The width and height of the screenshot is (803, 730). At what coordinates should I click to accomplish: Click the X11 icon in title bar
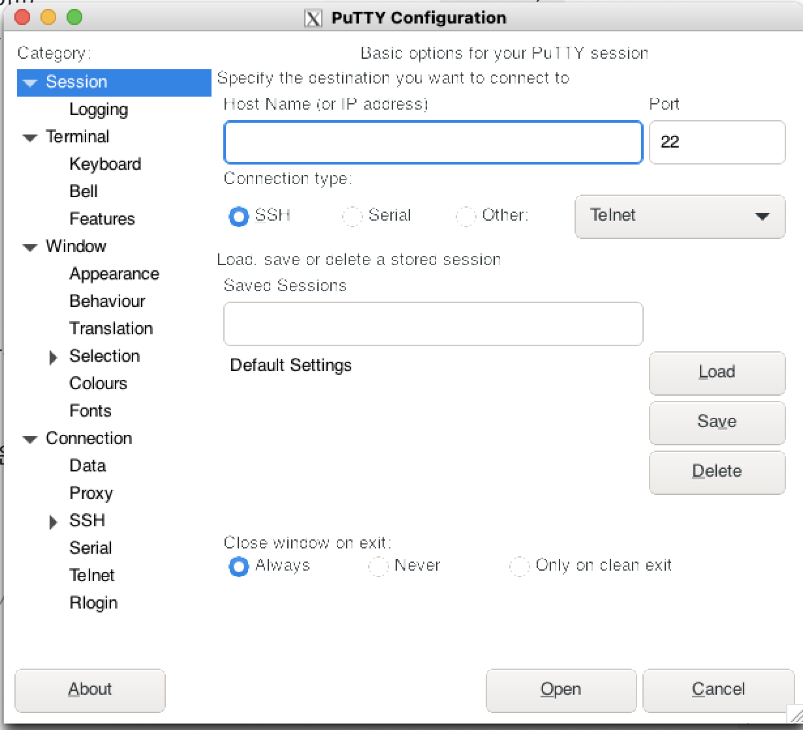coord(313,18)
